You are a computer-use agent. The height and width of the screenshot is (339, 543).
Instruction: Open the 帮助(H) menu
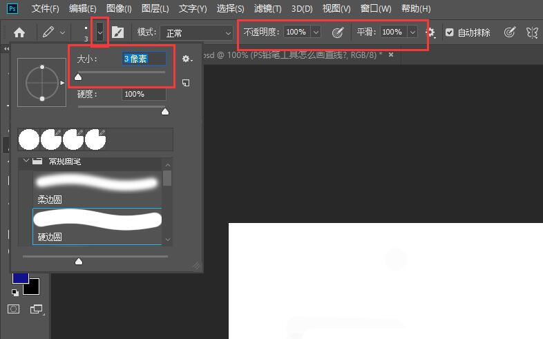click(416, 8)
